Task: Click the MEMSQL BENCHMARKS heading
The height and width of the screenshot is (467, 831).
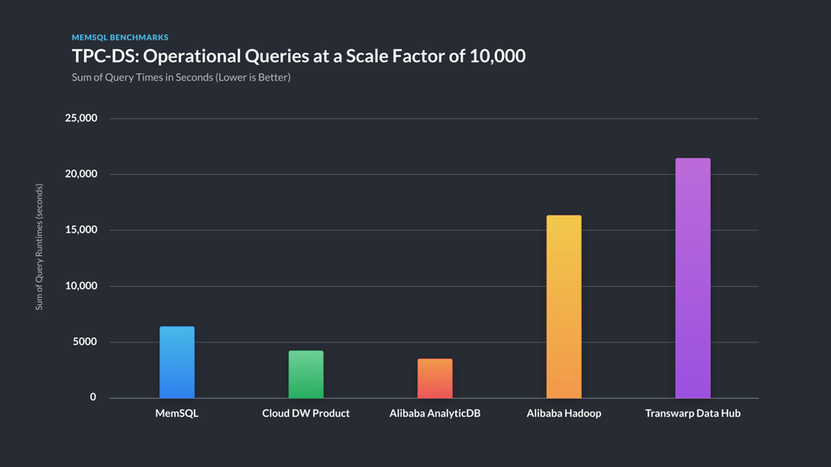Action: coord(119,38)
